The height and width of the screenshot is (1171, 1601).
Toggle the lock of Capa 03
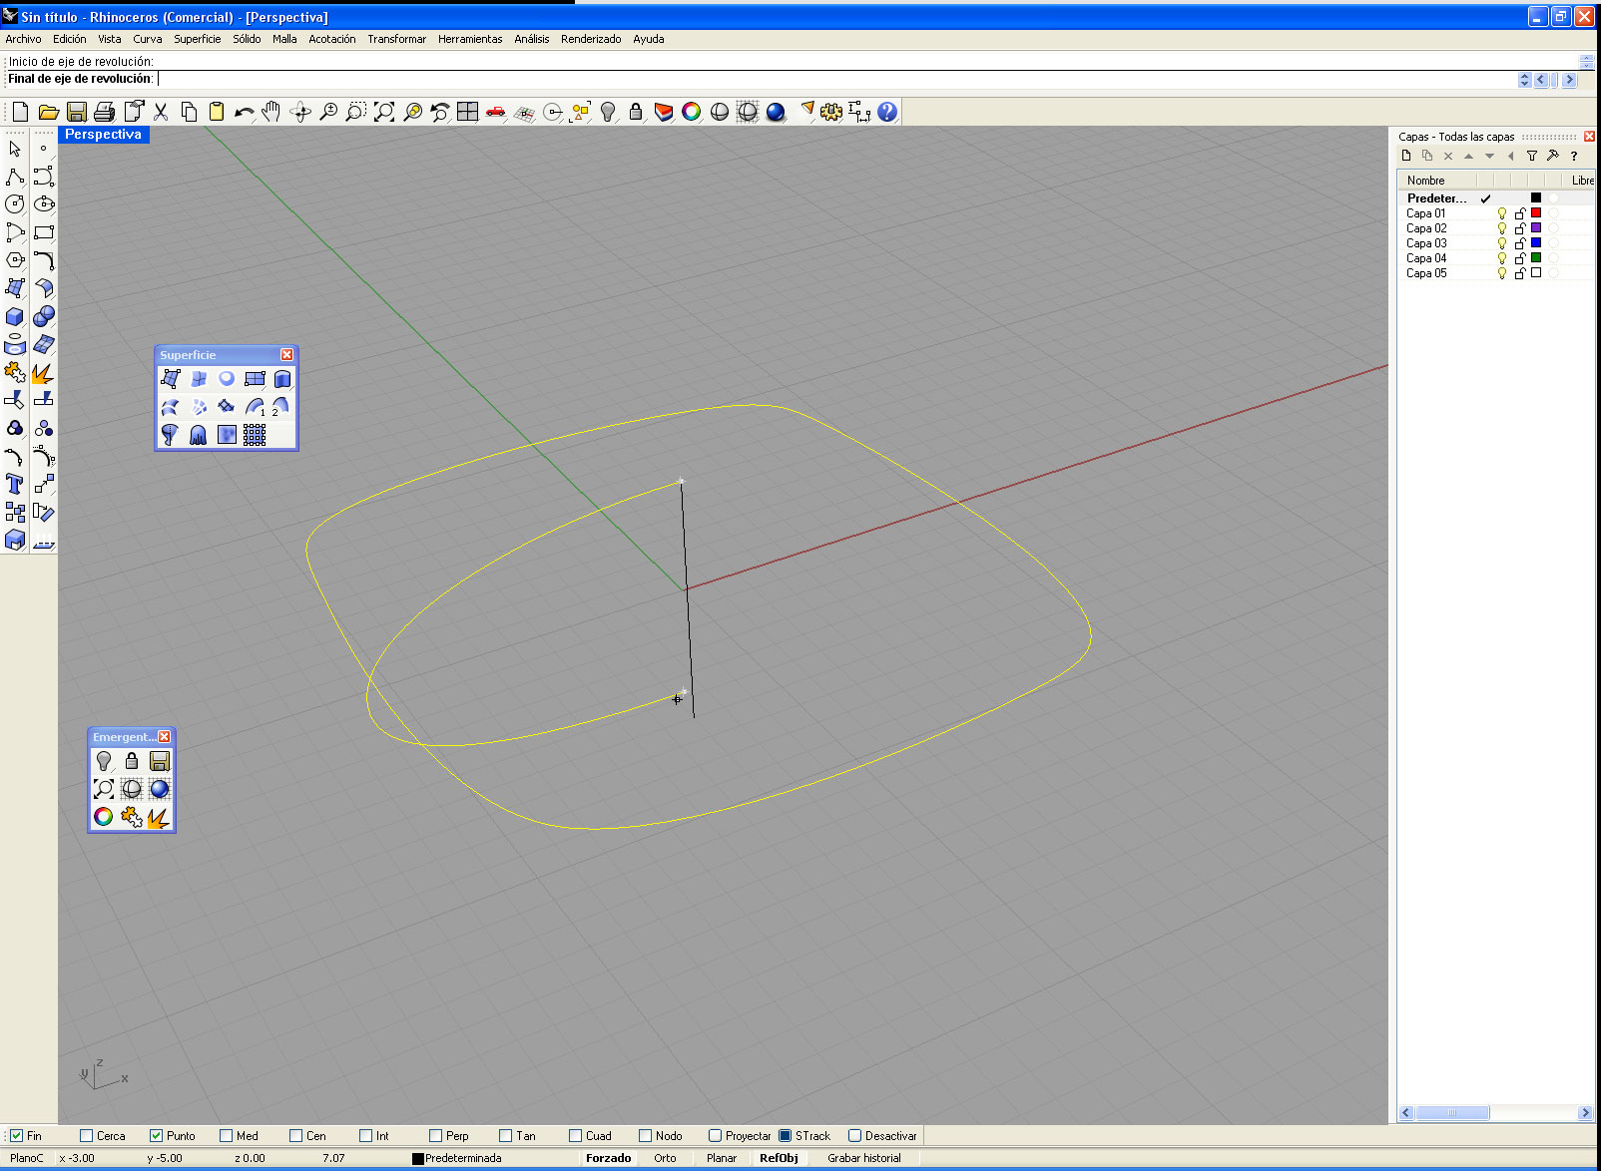pyautogui.click(x=1520, y=243)
